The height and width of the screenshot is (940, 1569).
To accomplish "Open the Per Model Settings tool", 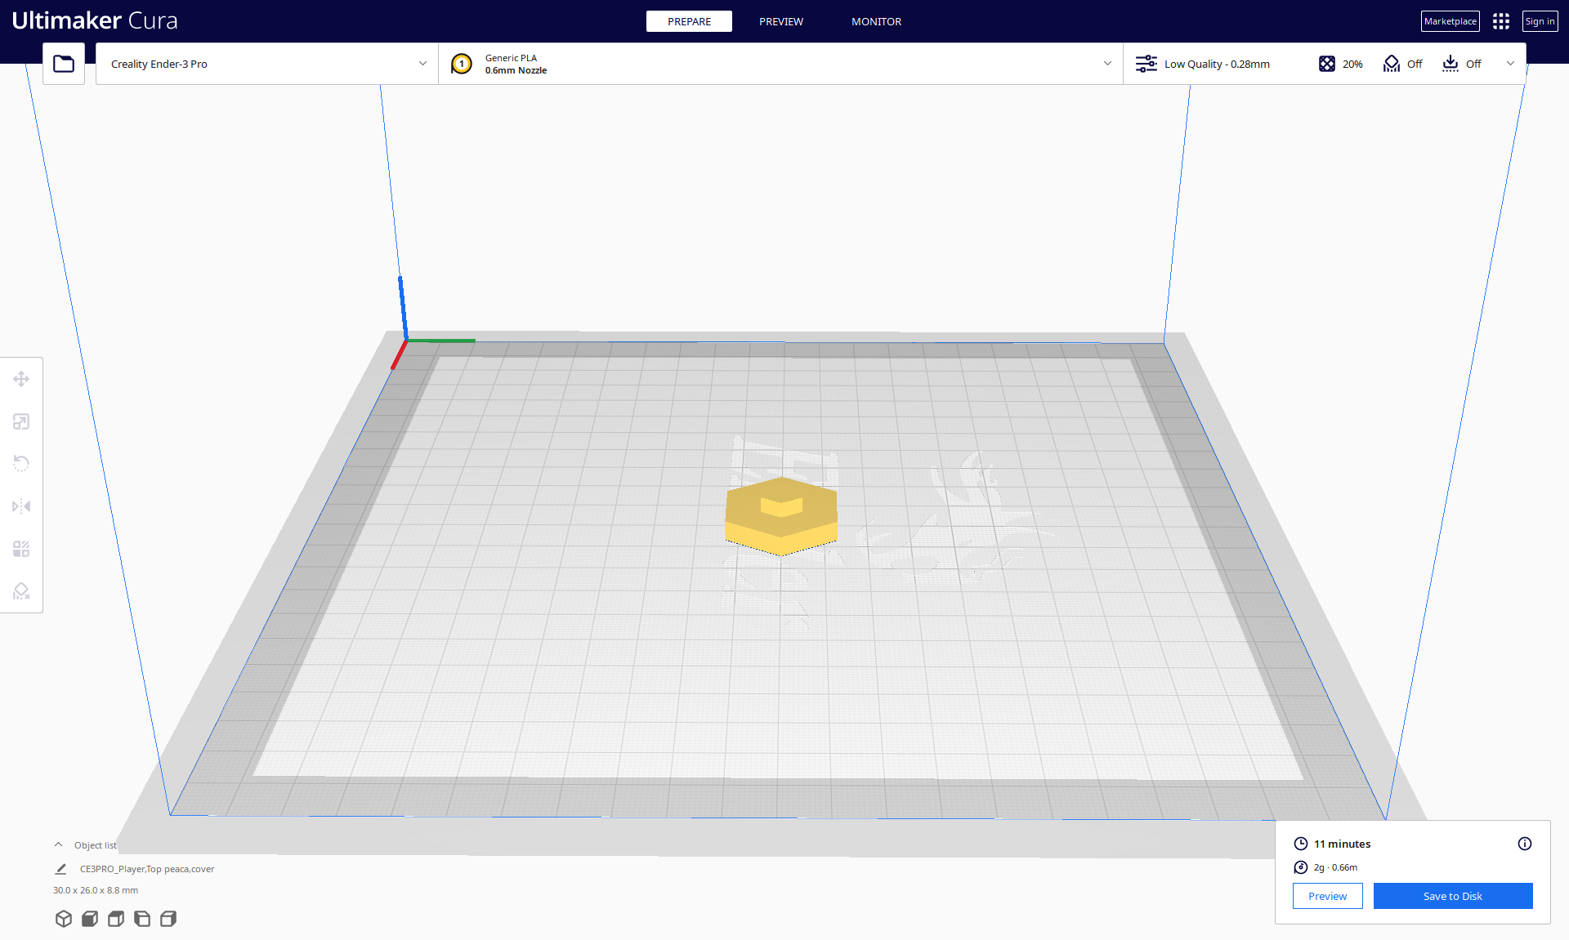I will 21,549.
